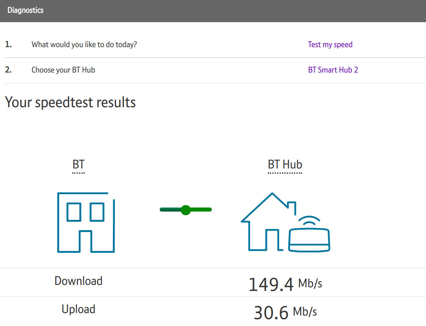426x326 pixels.
Task: Expand step 1, What would you like to do
Action: coord(84,44)
